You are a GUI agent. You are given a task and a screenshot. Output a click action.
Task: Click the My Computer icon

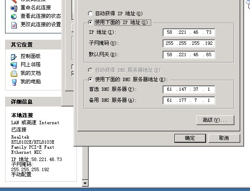[14, 82]
